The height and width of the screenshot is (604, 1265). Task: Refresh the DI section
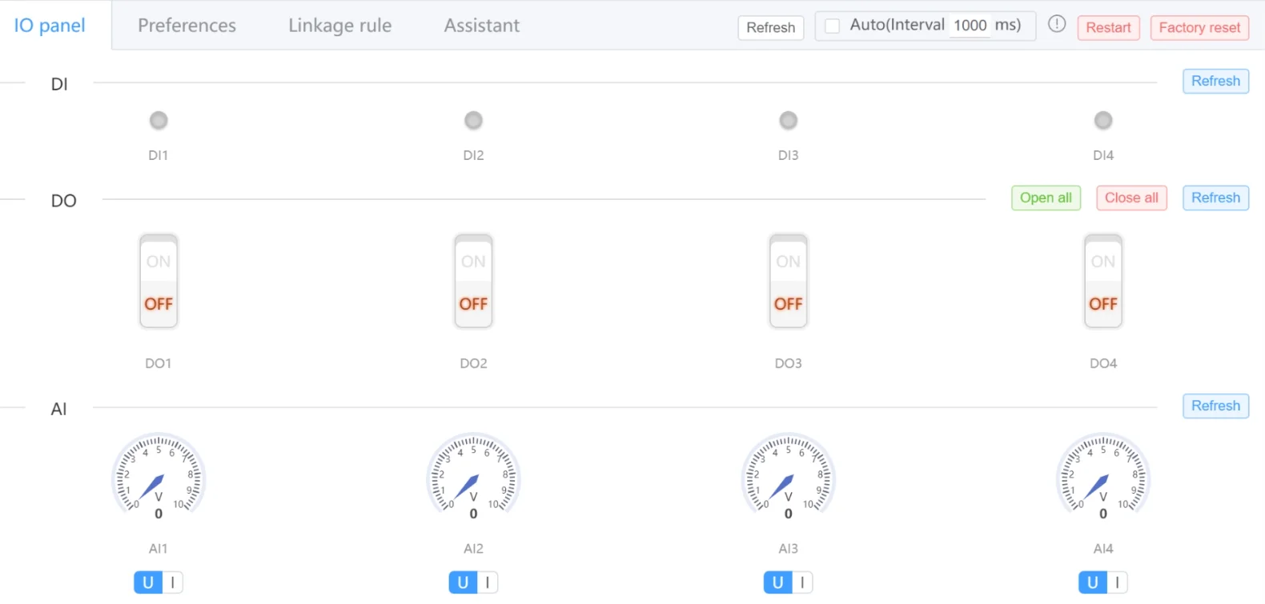1215,81
